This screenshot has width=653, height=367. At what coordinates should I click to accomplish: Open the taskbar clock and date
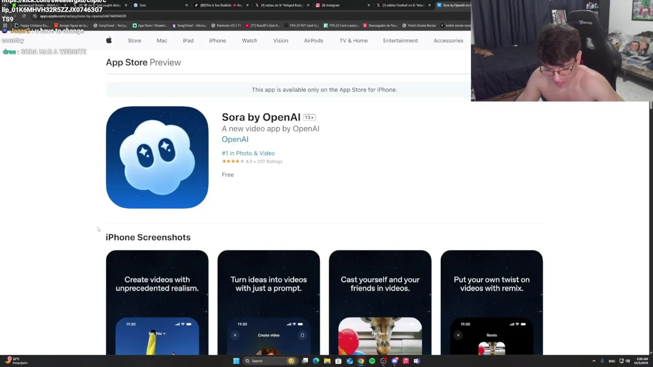point(642,361)
